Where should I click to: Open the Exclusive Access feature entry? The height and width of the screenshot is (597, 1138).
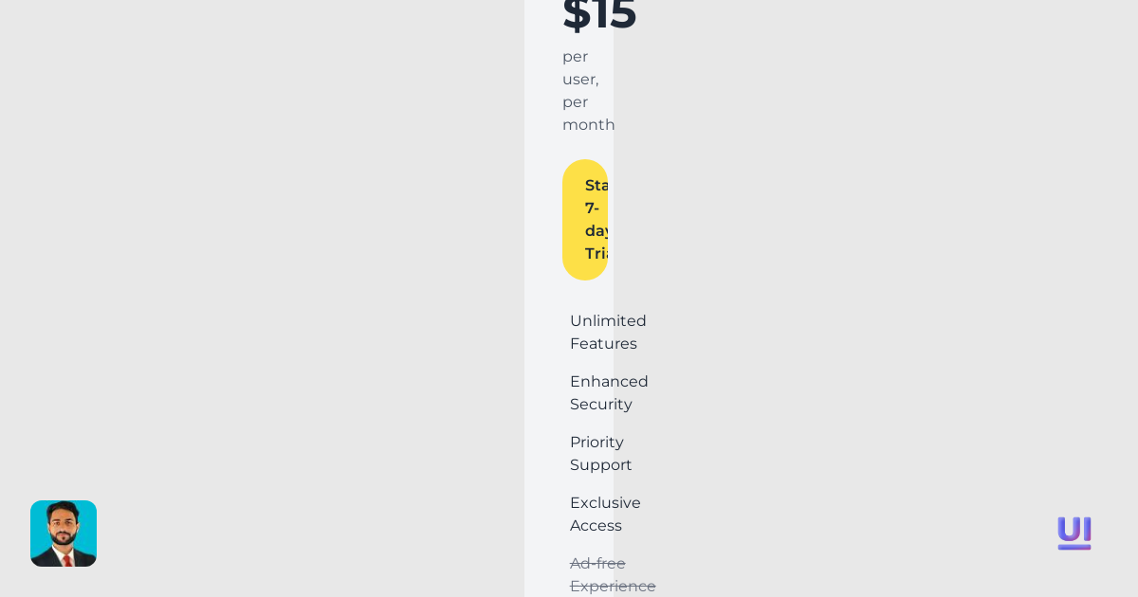click(605, 514)
